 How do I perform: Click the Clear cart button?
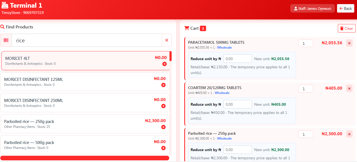click(x=347, y=28)
